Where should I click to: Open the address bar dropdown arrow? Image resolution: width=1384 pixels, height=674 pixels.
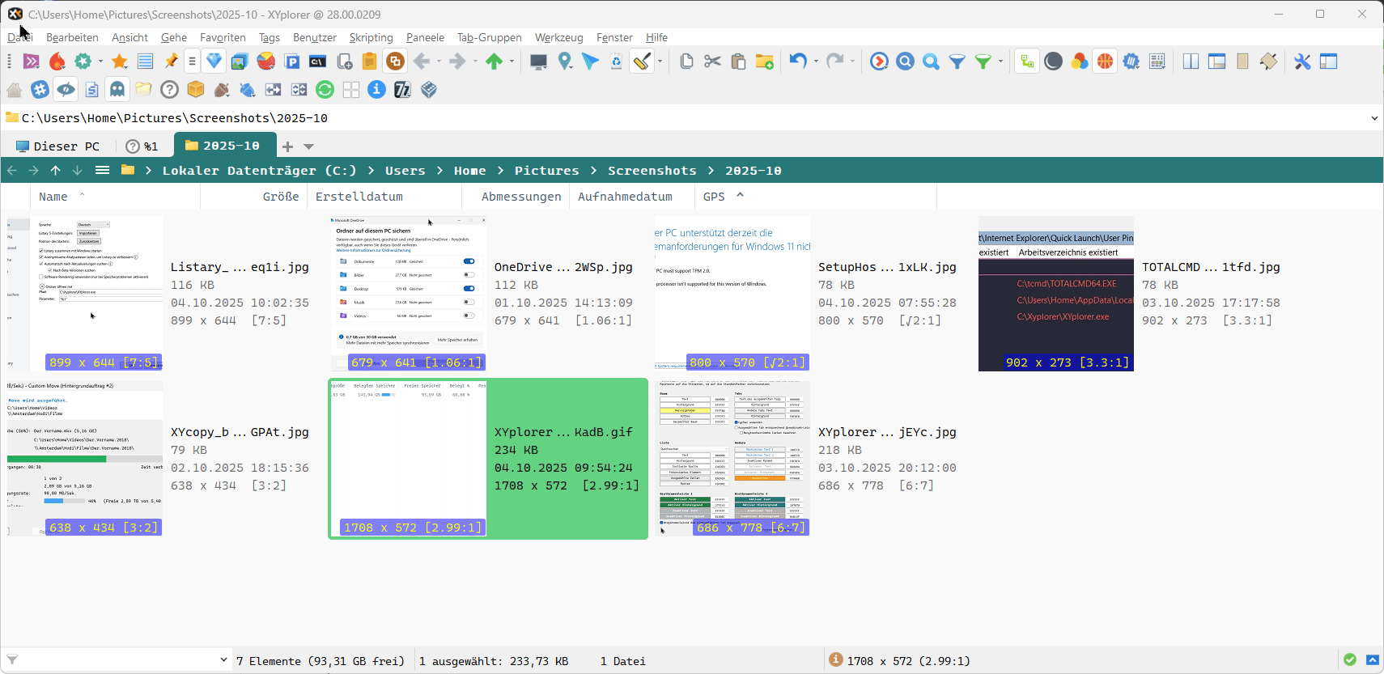pos(1374,118)
